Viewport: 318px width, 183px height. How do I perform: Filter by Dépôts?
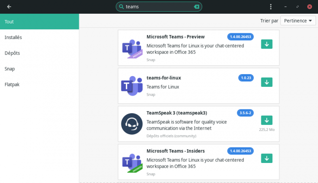(x=40, y=53)
